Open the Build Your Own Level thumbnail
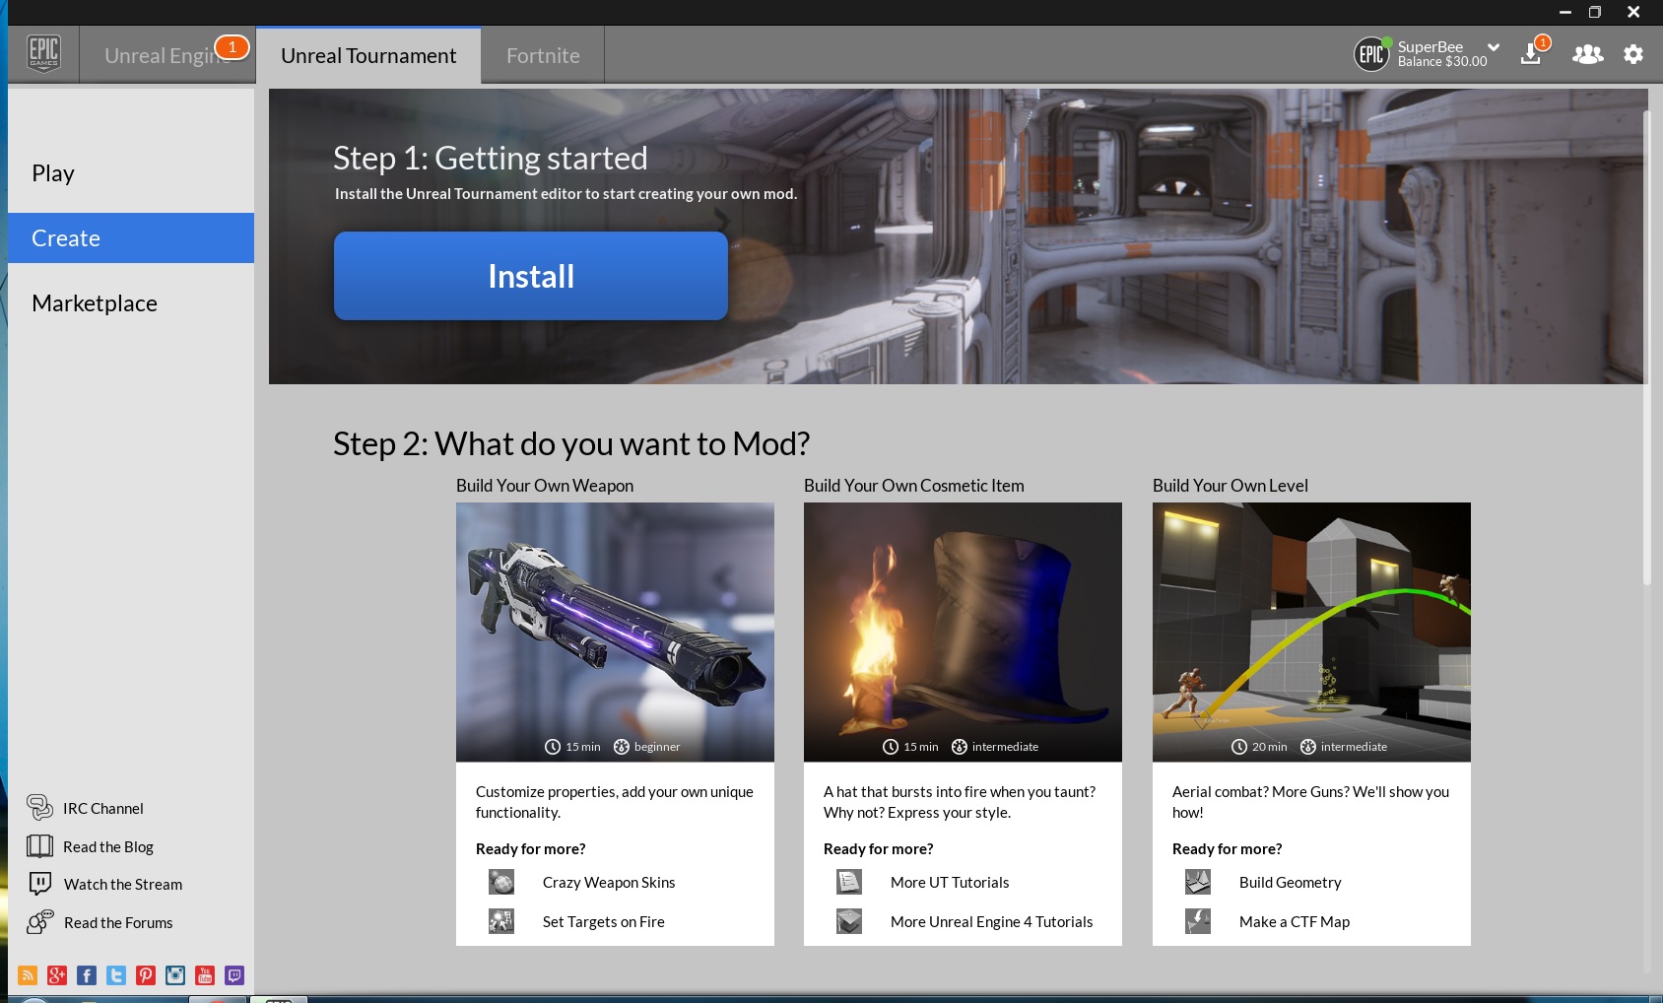Image resolution: width=1663 pixels, height=1003 pixels. point(1311,632)
